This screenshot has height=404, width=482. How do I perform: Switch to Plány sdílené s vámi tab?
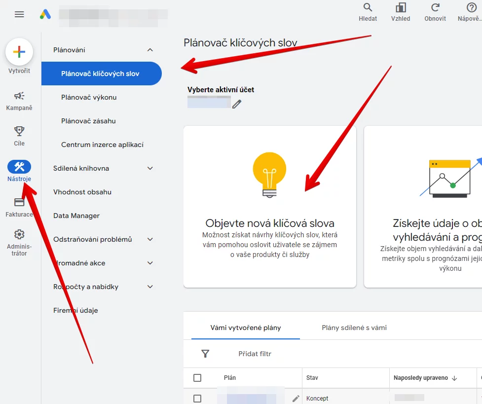pyautogui.click(x=354, y=328)
